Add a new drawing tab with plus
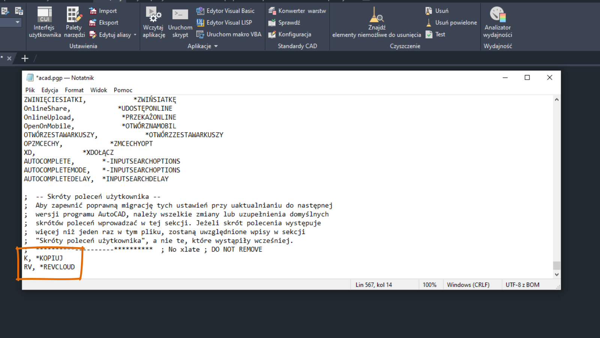This screenshot has height=338, width=600. (x=25, y=58)
